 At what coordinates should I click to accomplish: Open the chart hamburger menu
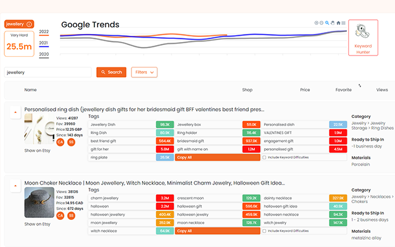point(343,23)
